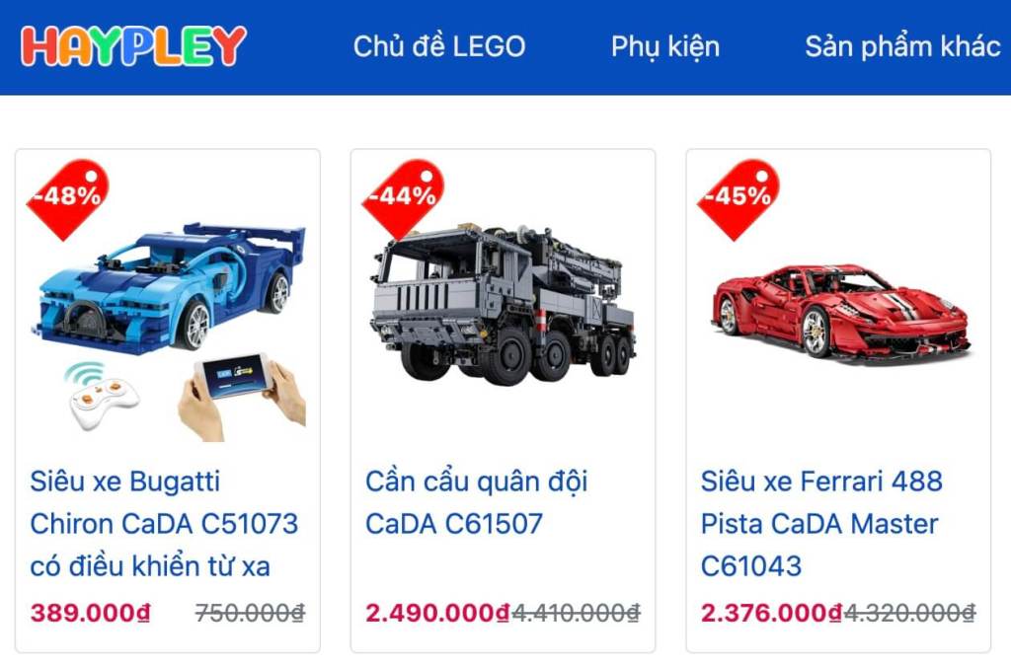Open the Phụ kiện menu
Viewport: 1011px width, 668px height.
click(664, 47)
